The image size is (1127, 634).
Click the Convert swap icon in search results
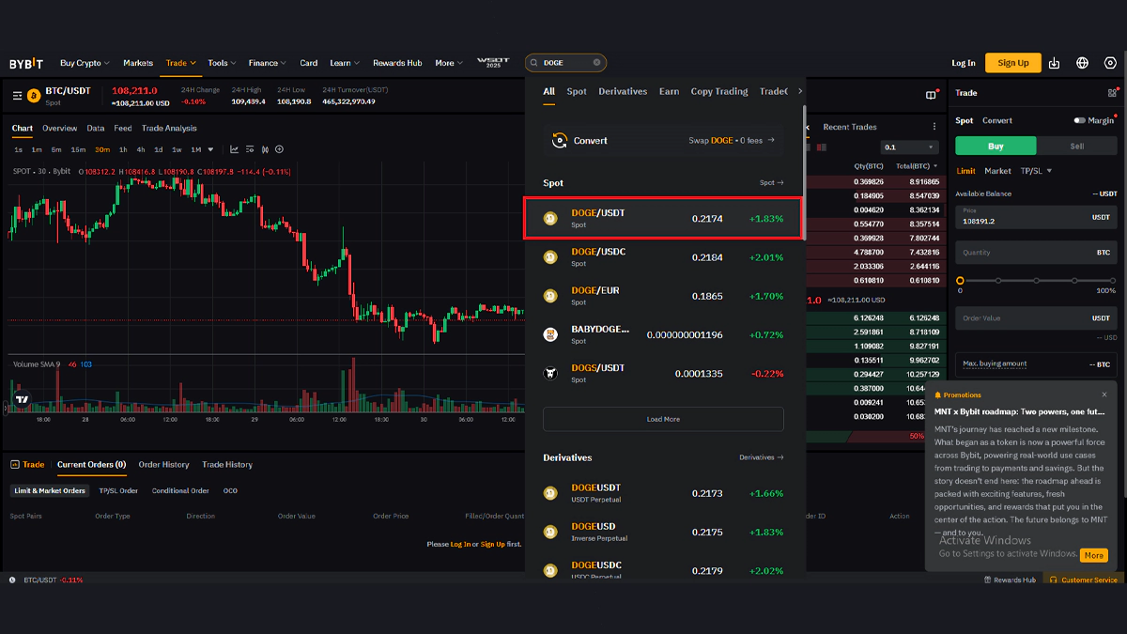(559, 140)
